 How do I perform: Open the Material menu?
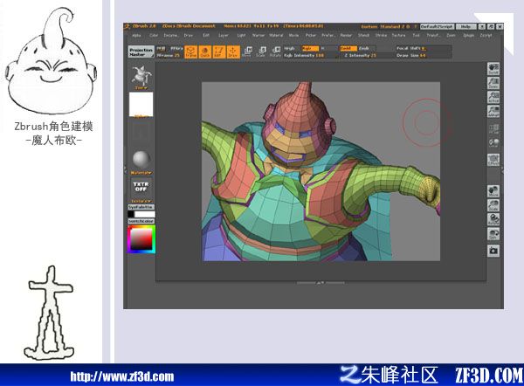pos(276,35)
